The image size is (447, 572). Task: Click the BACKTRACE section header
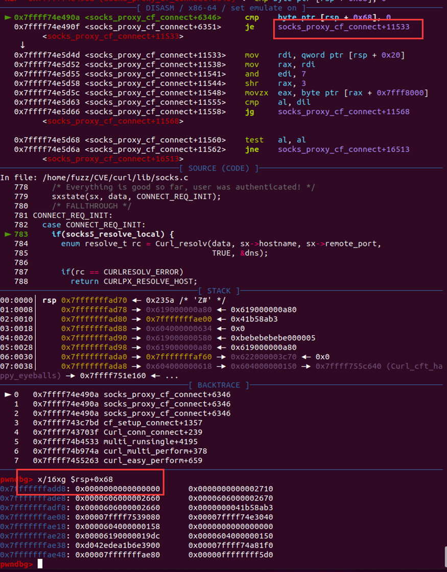tap(219, 385)
